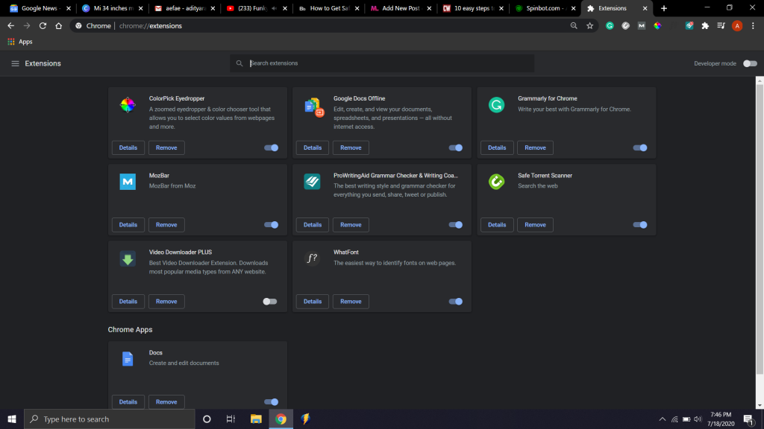Remove the Video Downloader PLUS extension

click(166, 302)
